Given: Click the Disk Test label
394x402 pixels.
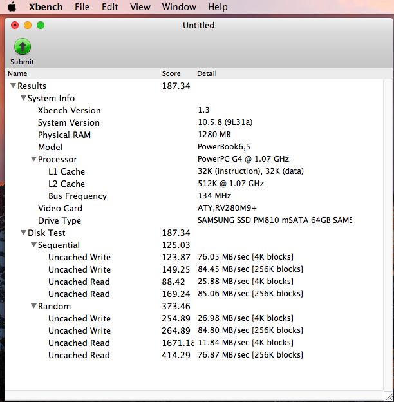Looking at the screenshot, I should pos(46,233).
